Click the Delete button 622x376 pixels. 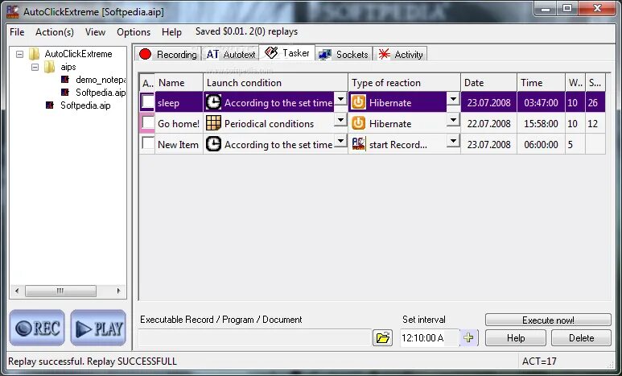click(x=581, y=338)
